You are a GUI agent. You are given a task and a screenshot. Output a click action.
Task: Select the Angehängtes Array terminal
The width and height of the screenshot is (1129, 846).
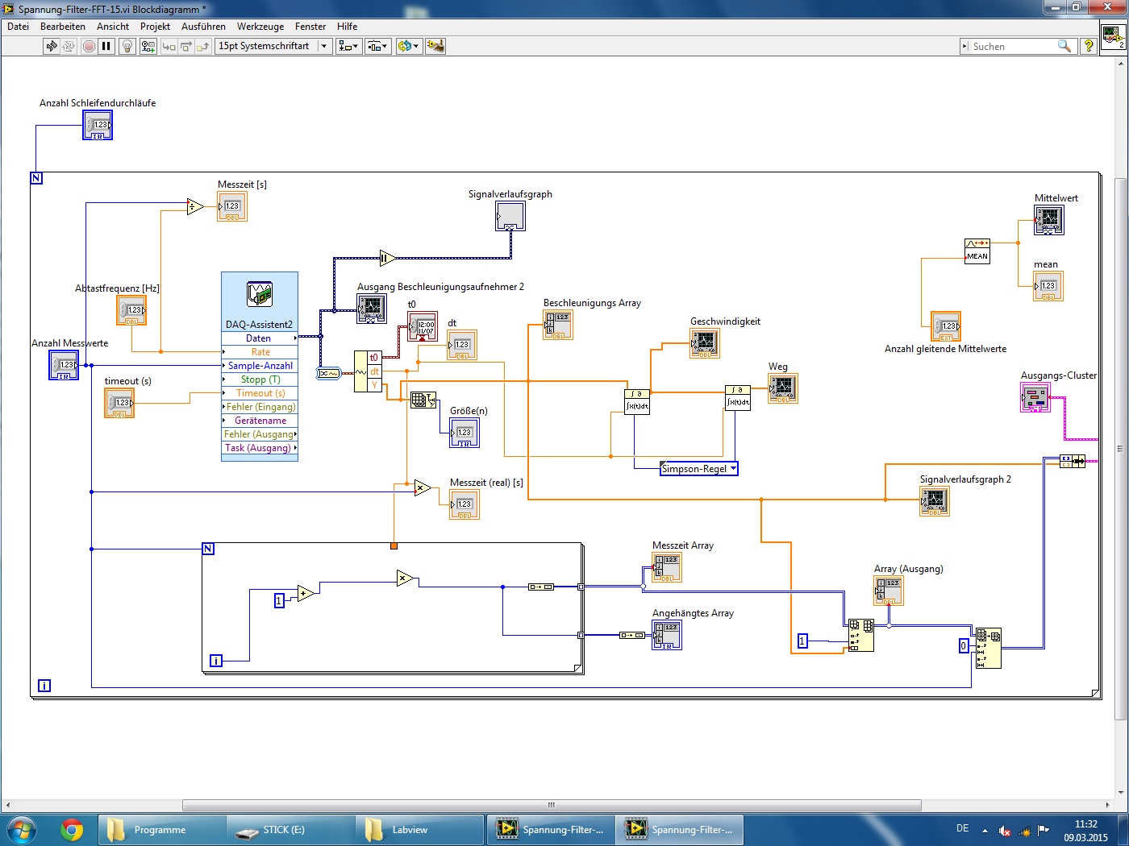[x=667, y=635]
